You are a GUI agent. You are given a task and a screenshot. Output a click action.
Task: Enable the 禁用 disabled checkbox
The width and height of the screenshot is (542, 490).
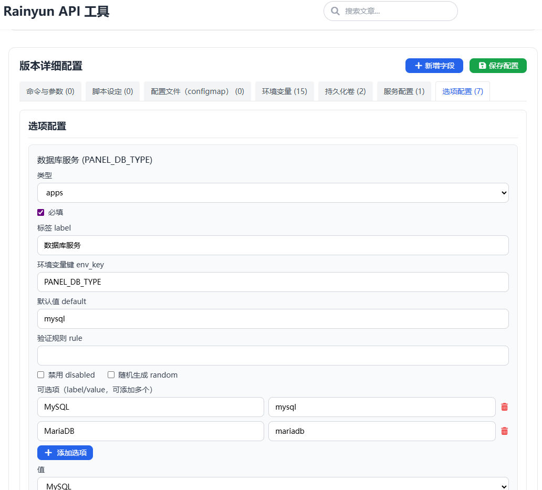(41, 375)
